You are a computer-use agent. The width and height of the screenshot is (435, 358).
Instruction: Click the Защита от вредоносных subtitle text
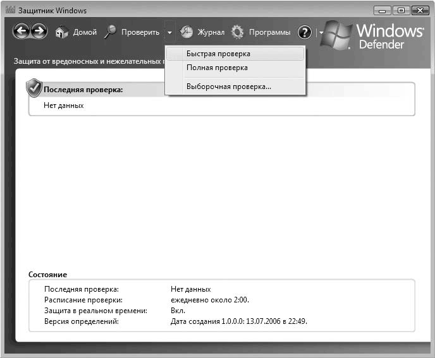[89, 61]
